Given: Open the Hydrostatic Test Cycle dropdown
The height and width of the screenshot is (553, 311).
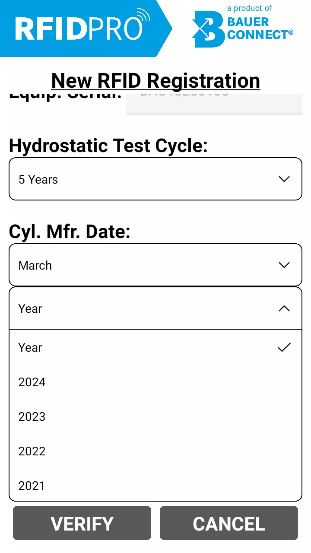Looking at the screenshot, I should (155, 179).
